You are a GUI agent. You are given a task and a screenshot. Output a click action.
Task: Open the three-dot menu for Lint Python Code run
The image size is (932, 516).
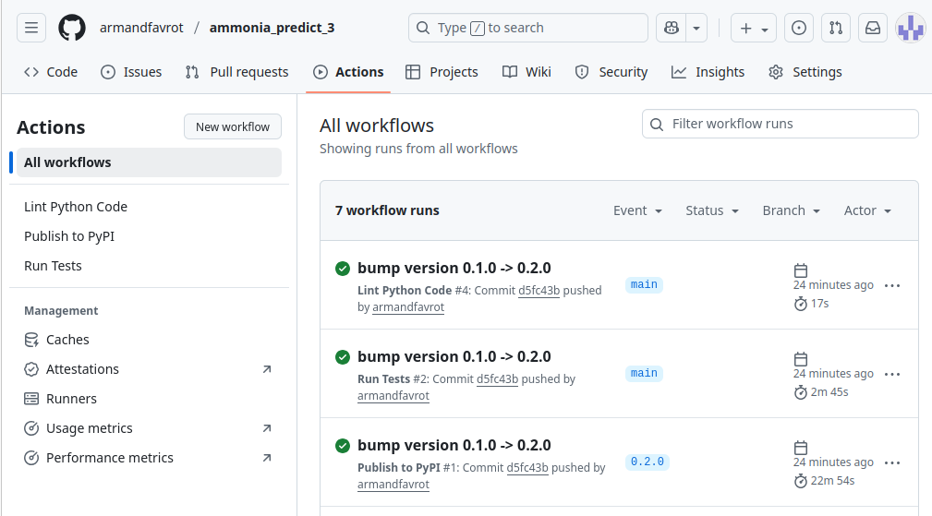(892, 285)
